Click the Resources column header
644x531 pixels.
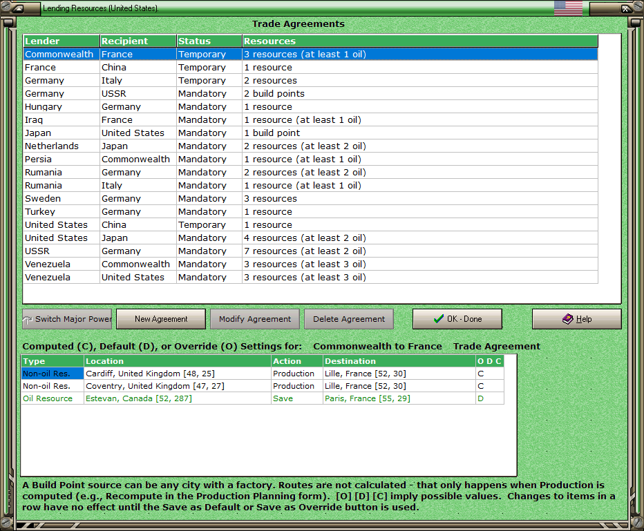[419, 41]
